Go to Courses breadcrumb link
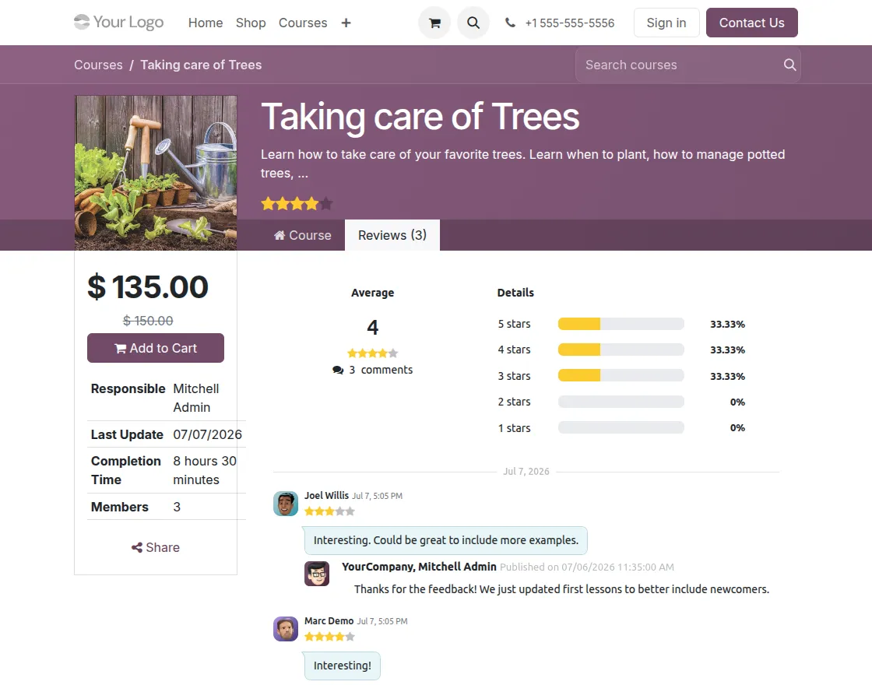 click(98, 65)
